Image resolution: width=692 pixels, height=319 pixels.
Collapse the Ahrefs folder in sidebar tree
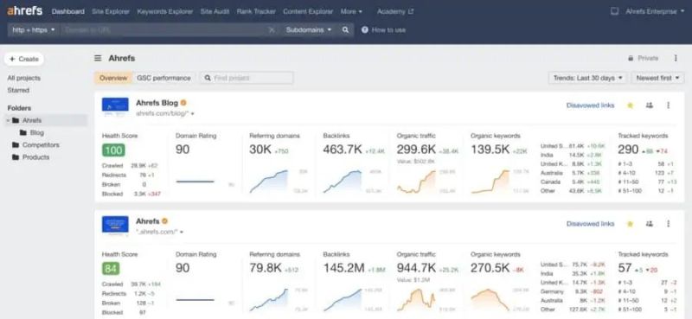click(x=8, y=120)
